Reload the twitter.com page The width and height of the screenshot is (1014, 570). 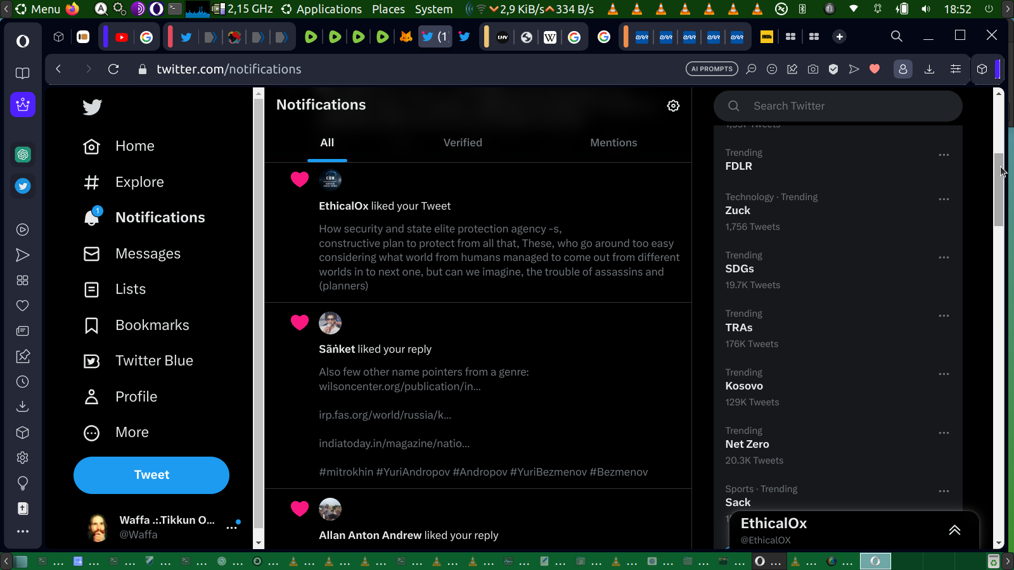pos(113,69)
